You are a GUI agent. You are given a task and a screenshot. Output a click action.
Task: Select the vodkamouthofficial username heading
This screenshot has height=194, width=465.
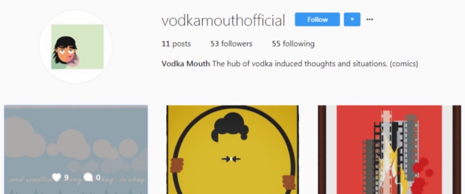point(223,20)
